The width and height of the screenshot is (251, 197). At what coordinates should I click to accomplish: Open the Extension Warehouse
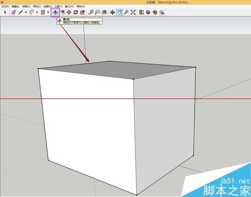click(155, 12)
